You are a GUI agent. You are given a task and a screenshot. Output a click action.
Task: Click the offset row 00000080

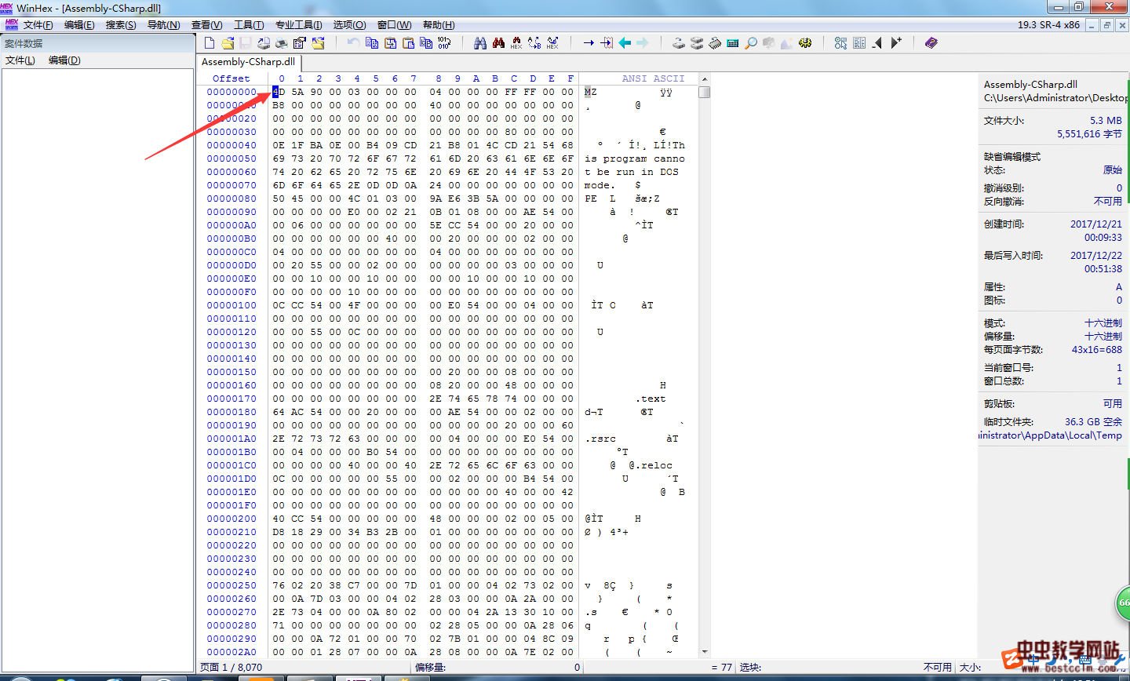[231, 198]
